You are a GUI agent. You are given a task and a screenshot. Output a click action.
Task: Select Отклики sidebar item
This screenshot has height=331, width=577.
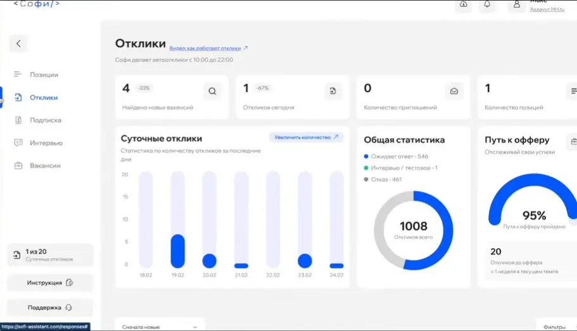click(x=44, y=97)
